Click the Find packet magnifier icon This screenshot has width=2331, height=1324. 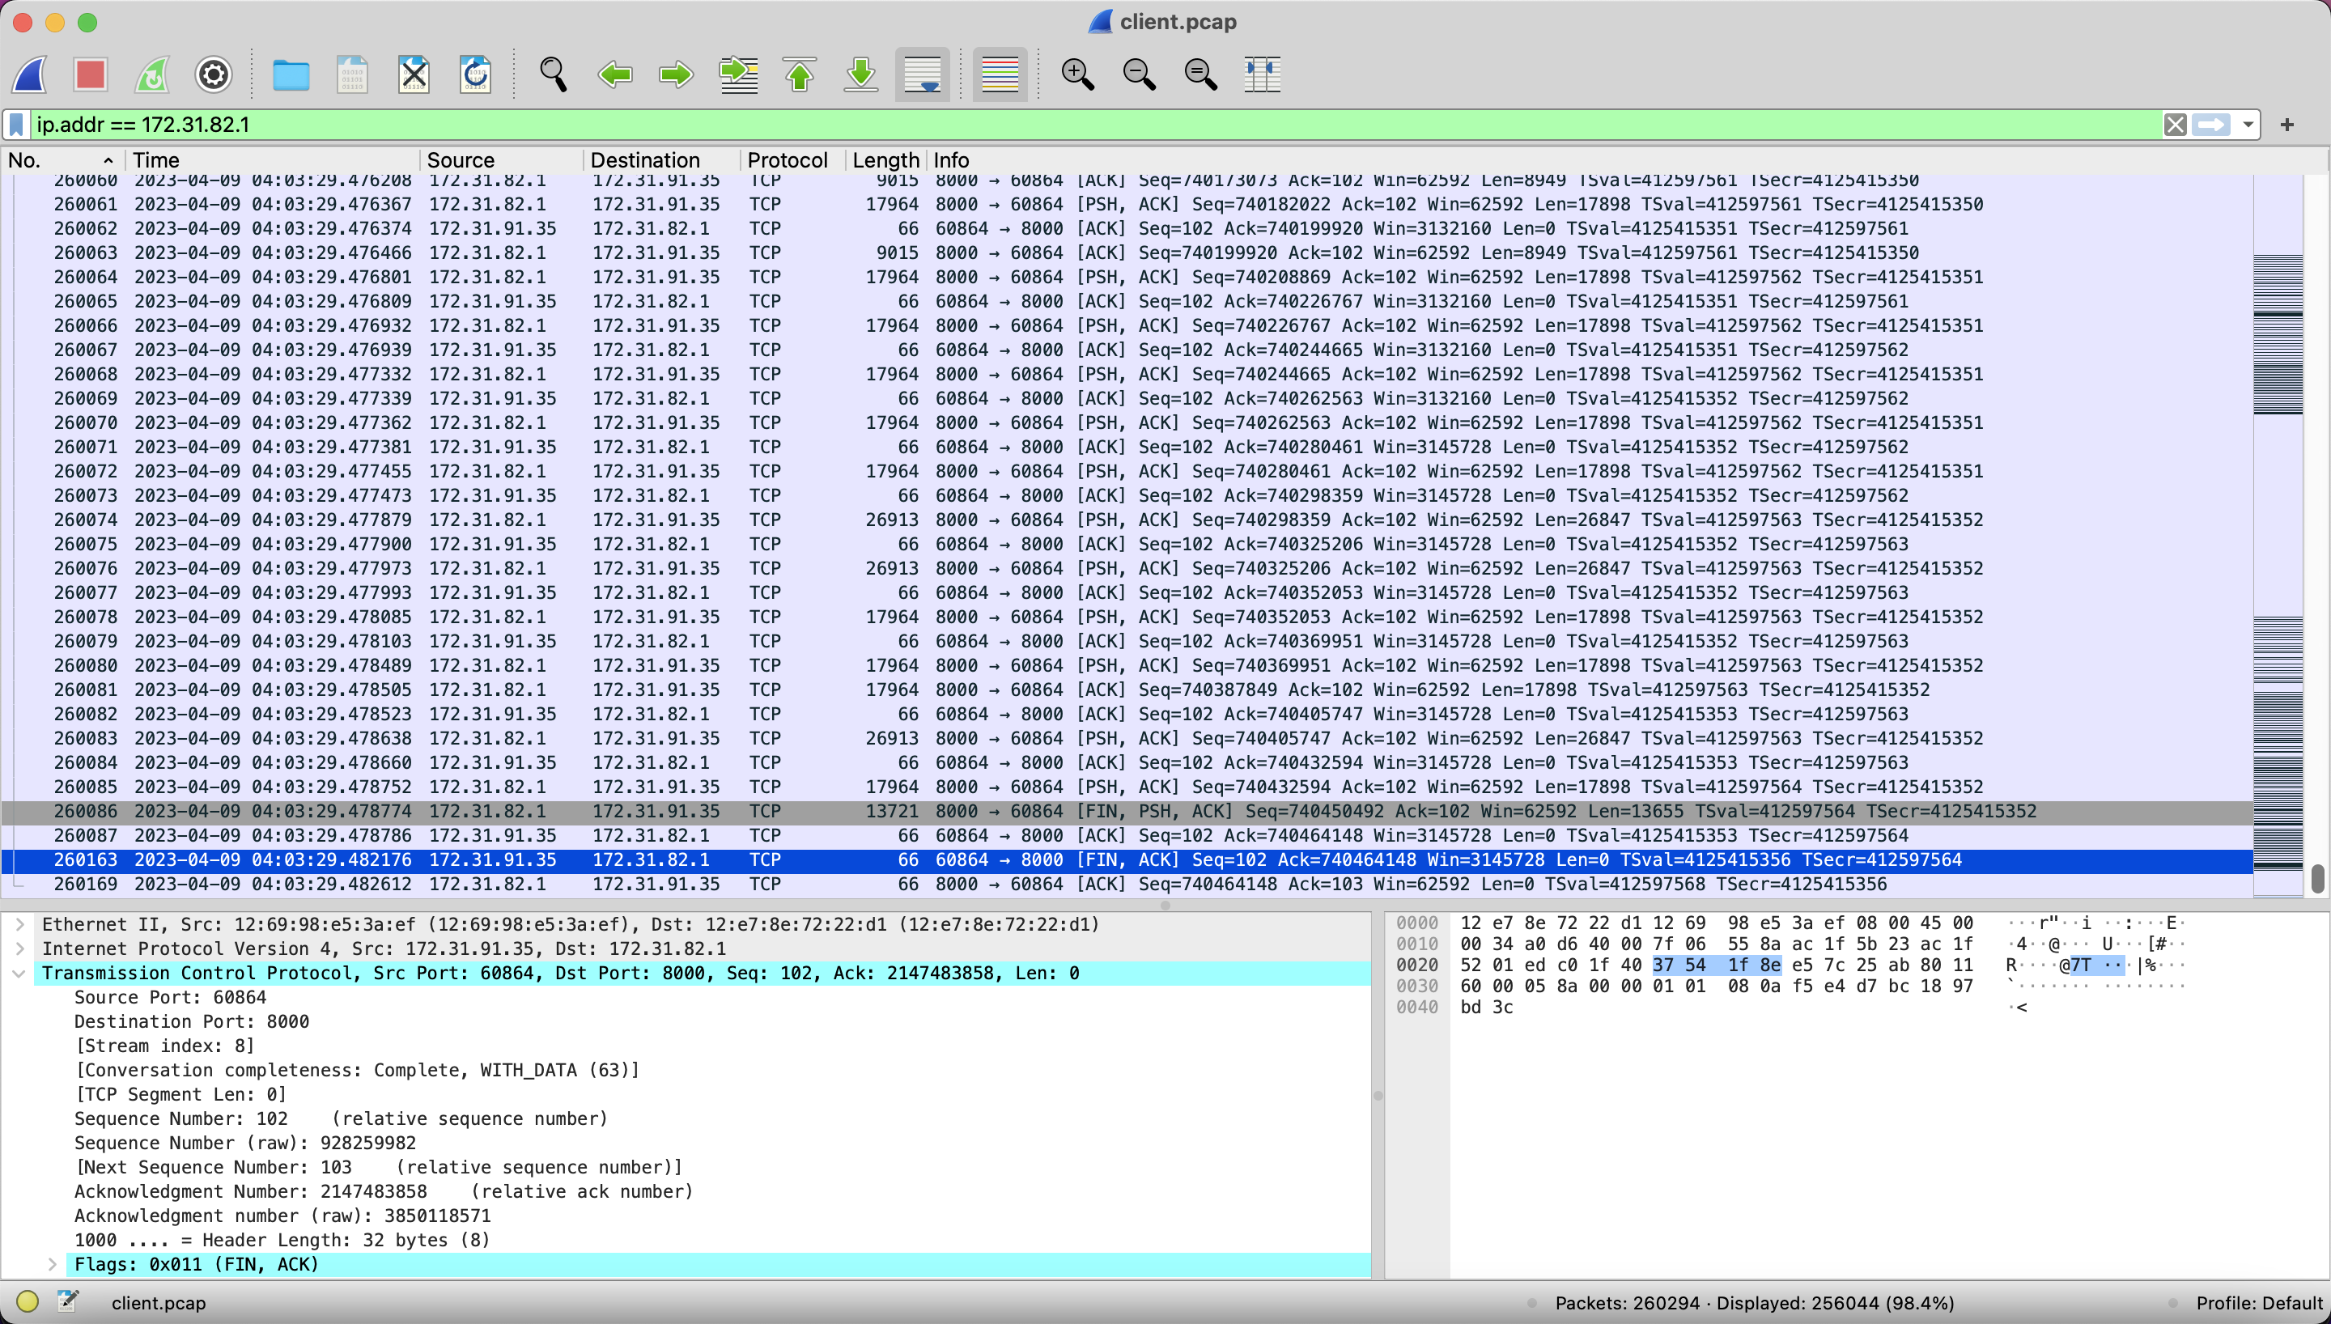point(553,74)
